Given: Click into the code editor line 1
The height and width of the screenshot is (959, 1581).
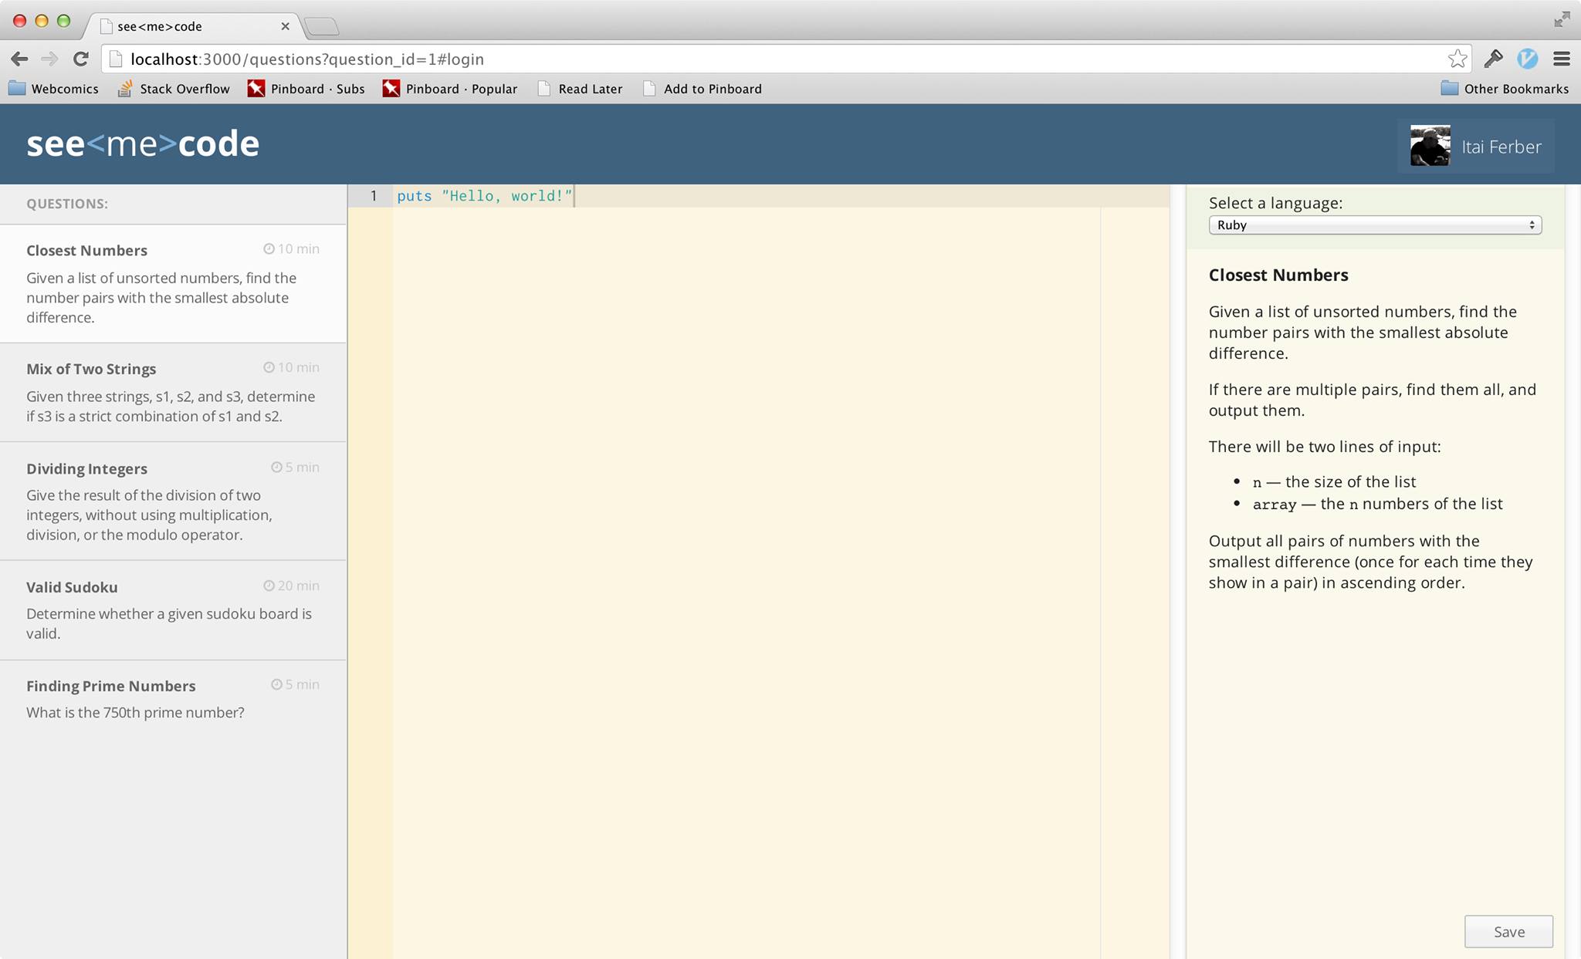Looking at the screenshot, I should pos(695,196).
